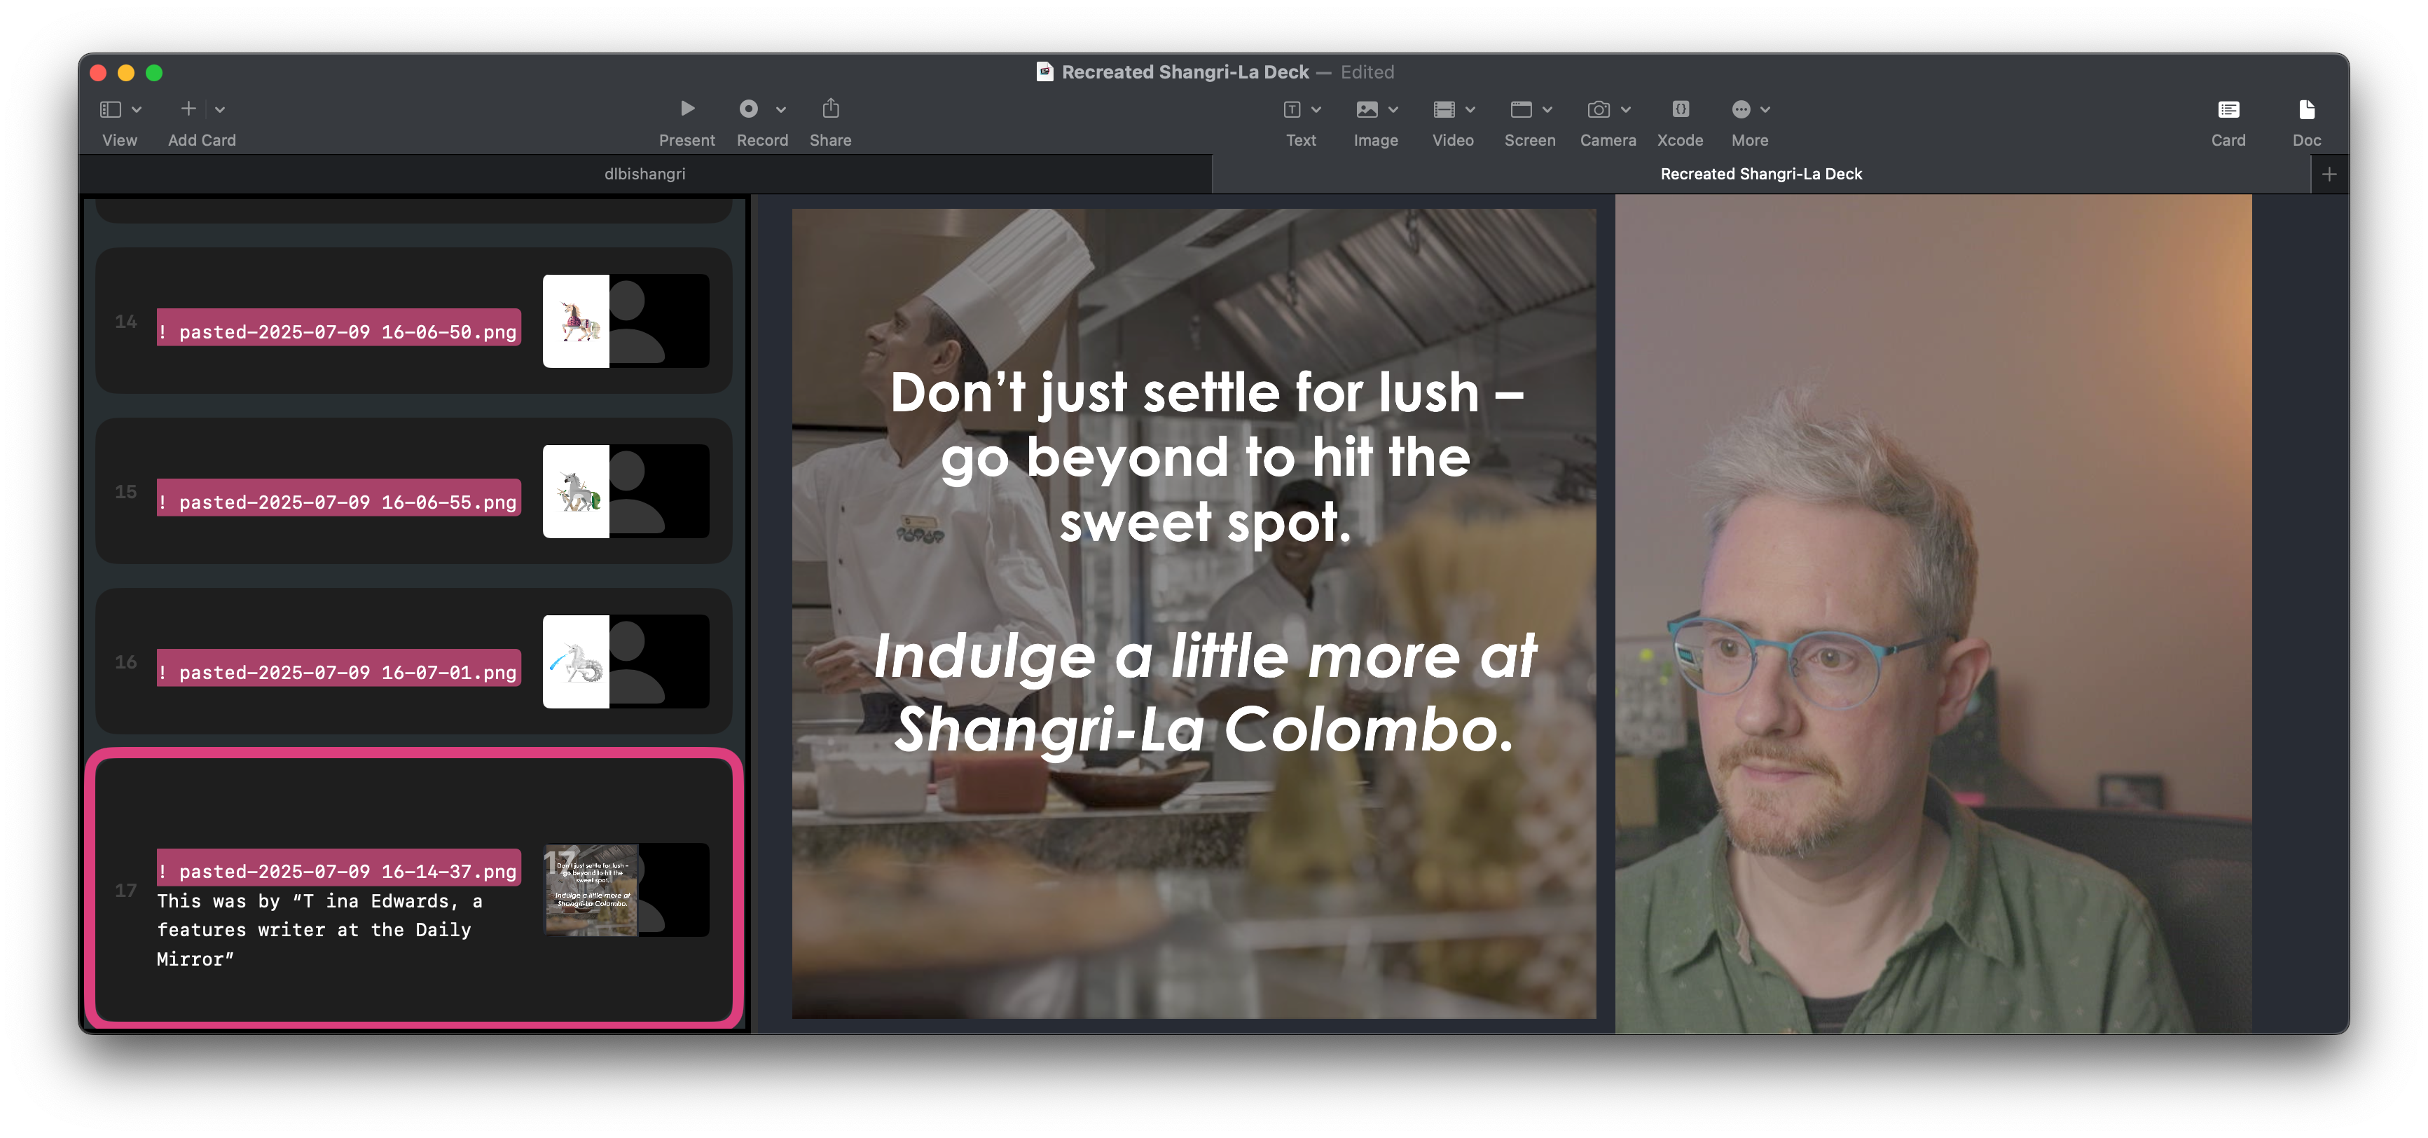Expand the More dropdown chevron
Screen dimensions: 2428x1138
[x=1765, y=109]
